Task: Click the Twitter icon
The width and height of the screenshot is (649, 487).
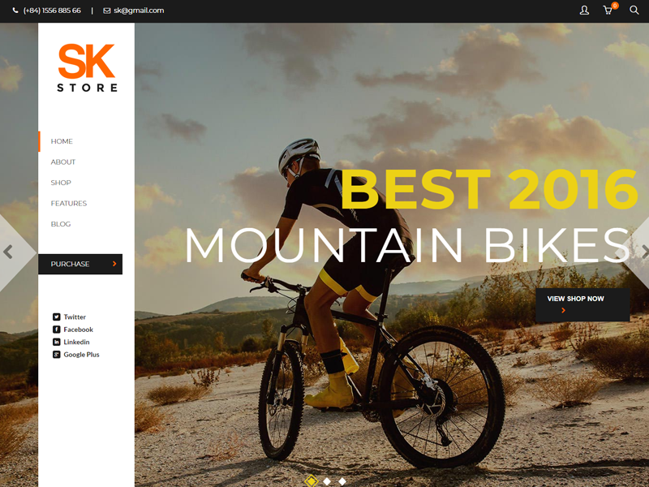Action: click(56, 317)
